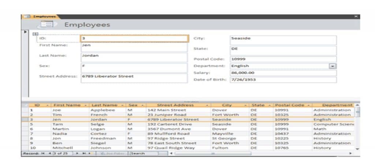
Task: Click the Computer Science department cell
Action: [333, 124]
